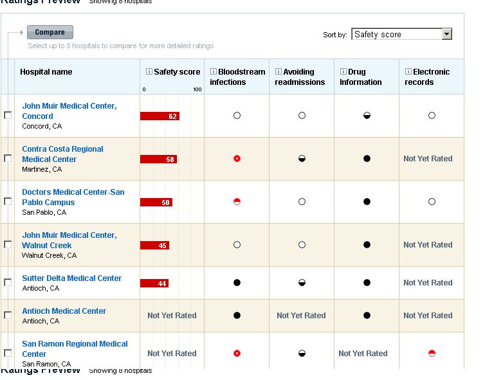The height and width of the screenshot is (380, 485).
Task: Open Contra Costa Regional Medical Center link
Action: [62, 154]
